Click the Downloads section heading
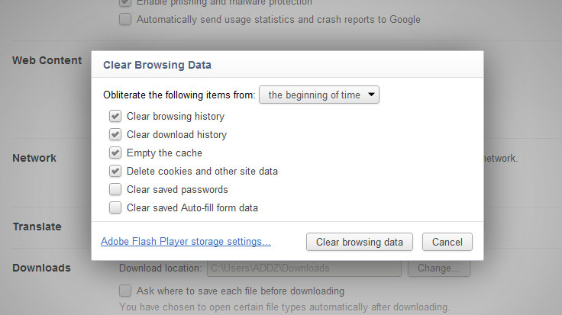 tap(41, 268)
